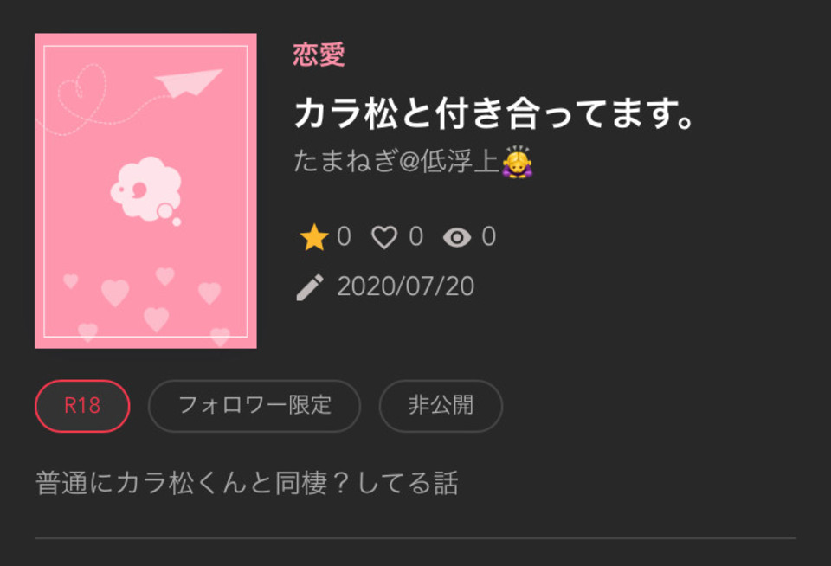
Task: Click the view count next to eye
Action: [x=488, y=236]
